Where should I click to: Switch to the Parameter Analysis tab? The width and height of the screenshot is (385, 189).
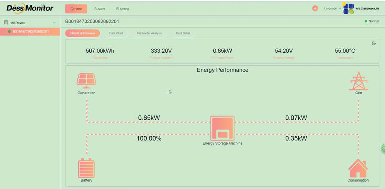tap(149, 33)
